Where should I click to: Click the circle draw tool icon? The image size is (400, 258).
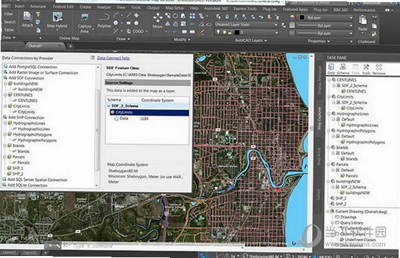[x=116, y=23]
